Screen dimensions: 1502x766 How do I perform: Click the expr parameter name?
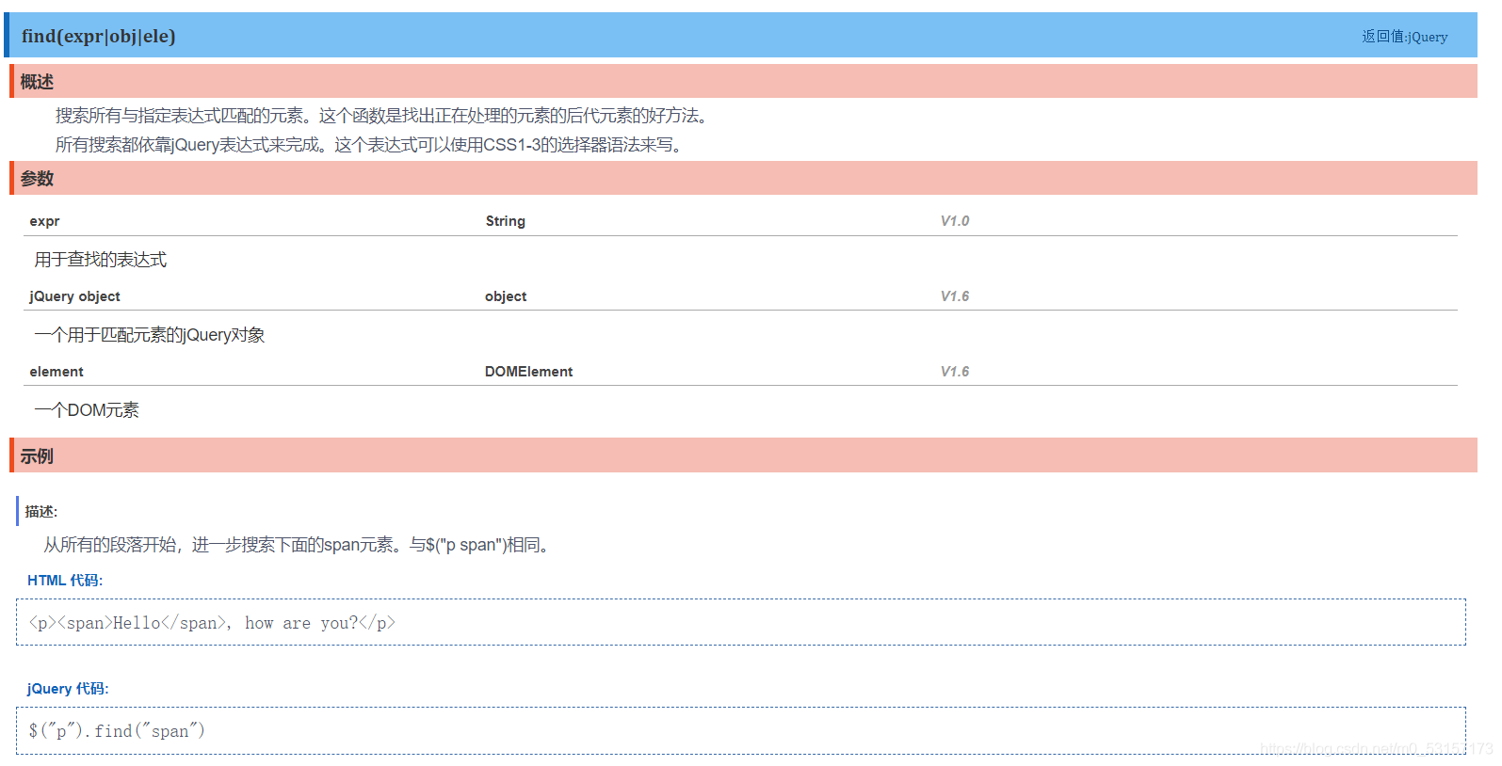44,221
